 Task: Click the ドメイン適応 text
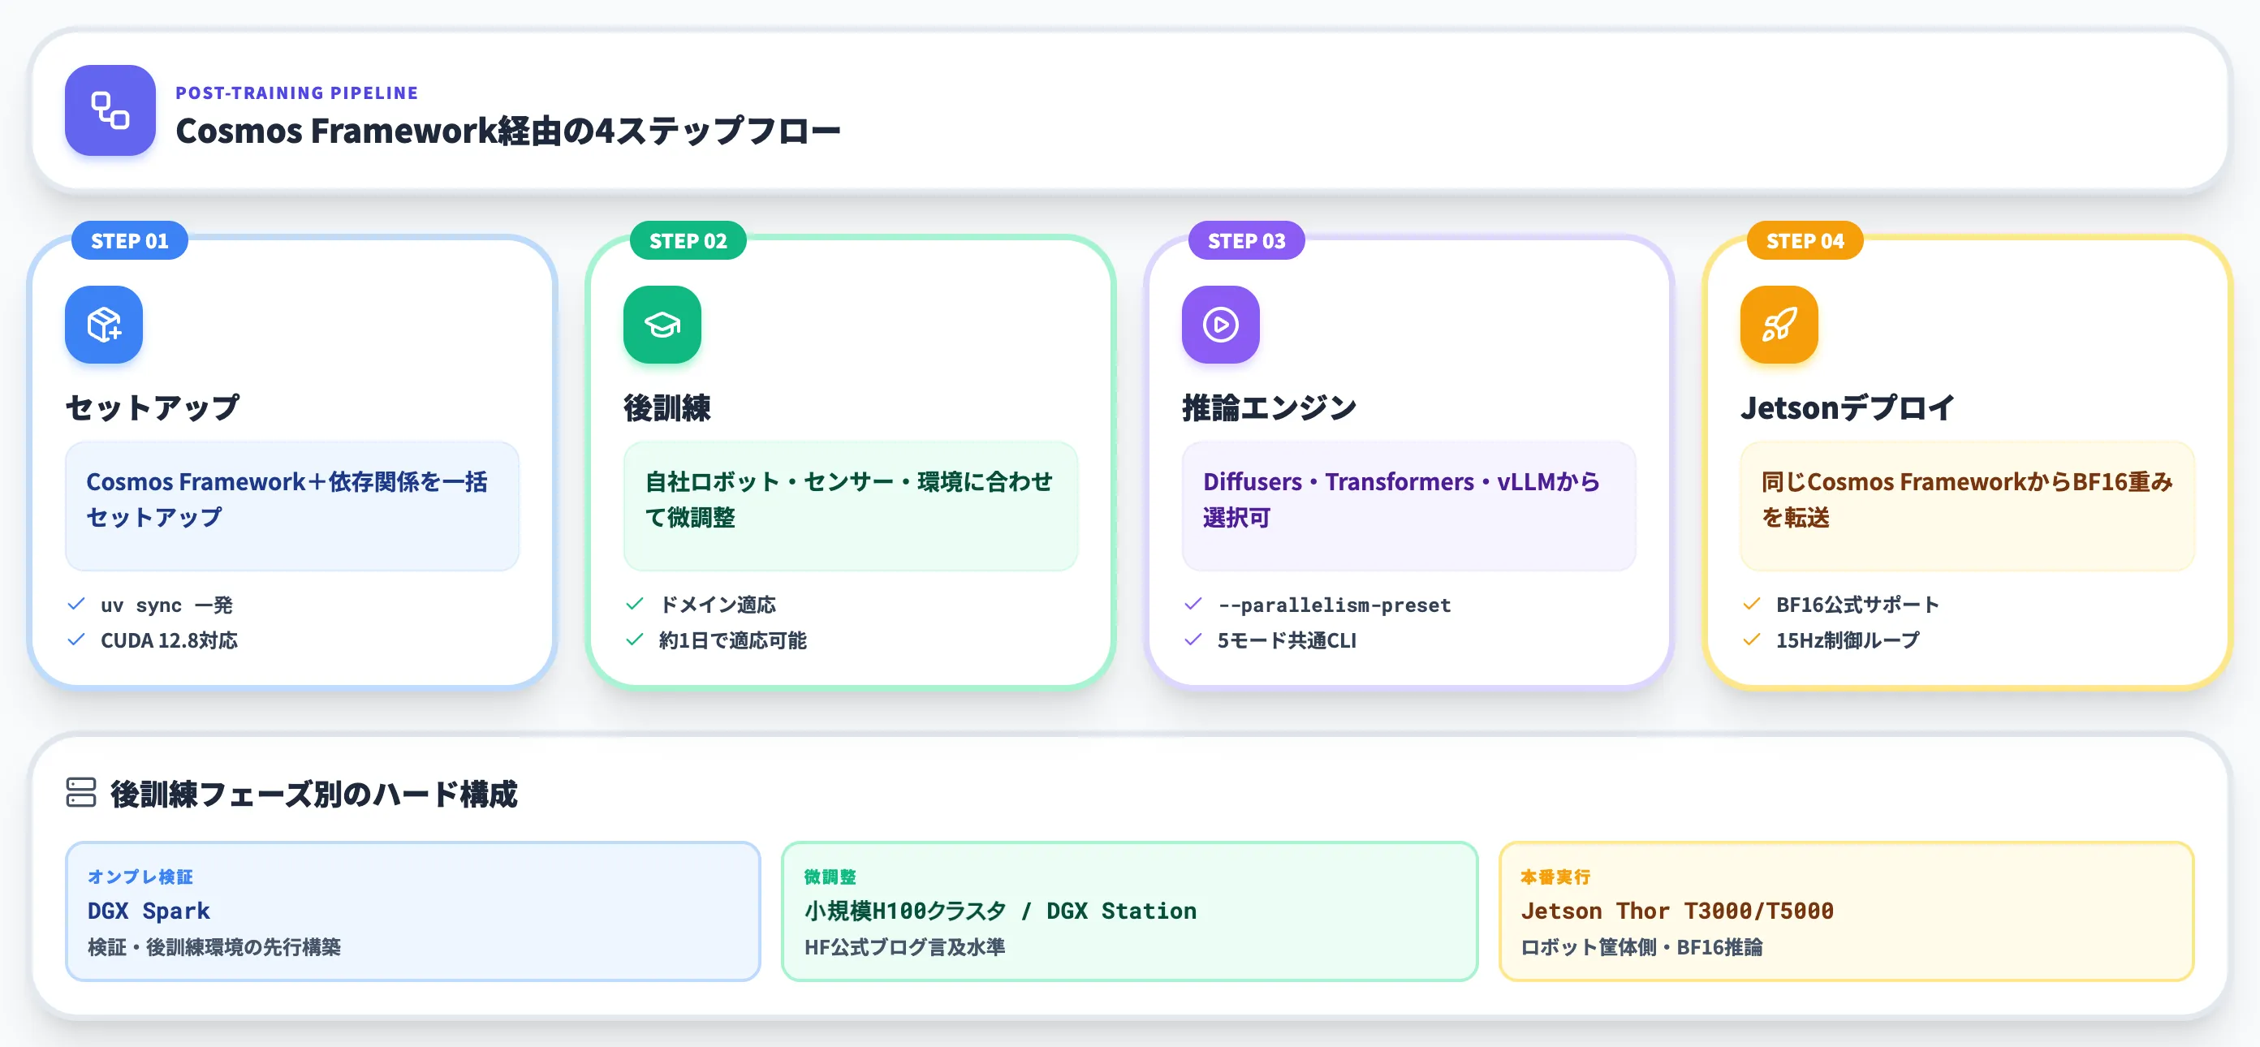pyautogui.click(x=718, y=605)
